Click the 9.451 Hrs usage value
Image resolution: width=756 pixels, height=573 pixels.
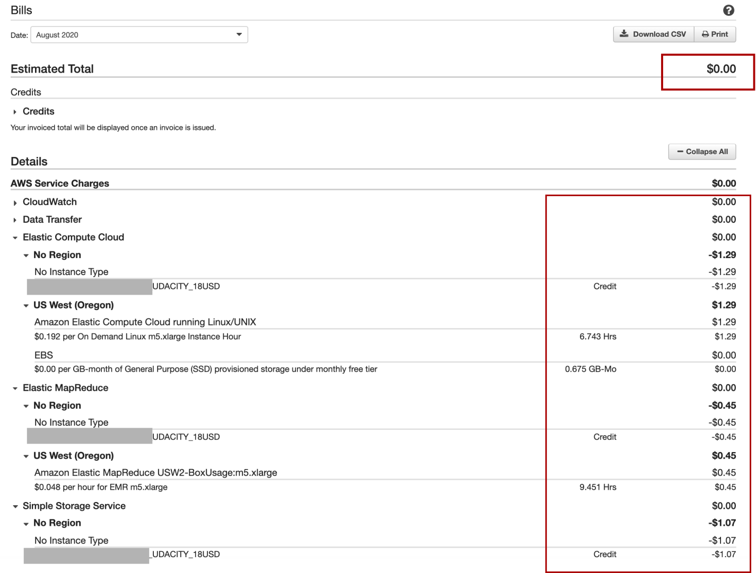(x=598, y=487)
